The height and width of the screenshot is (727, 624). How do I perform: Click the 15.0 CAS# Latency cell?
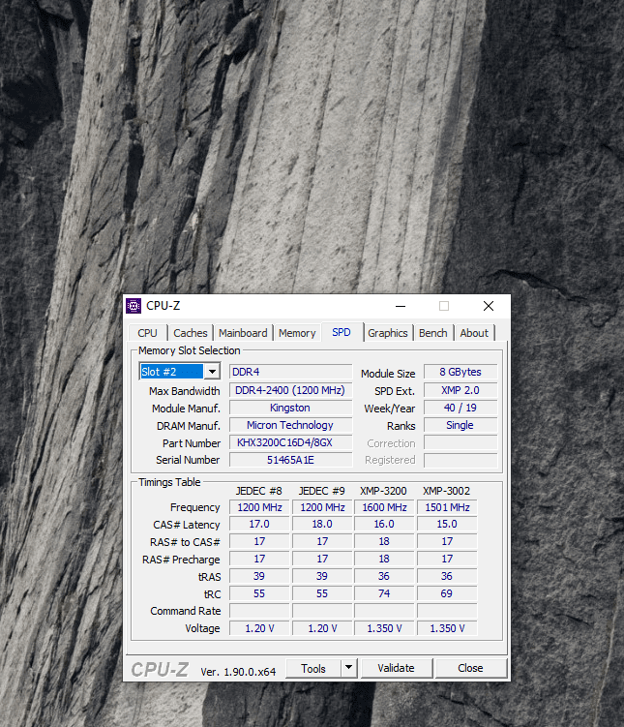(x=447, y=524)
